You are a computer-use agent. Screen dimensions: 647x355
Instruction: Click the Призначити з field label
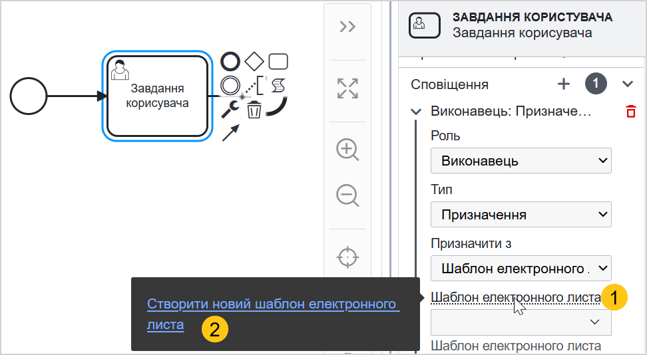(471, 244)
